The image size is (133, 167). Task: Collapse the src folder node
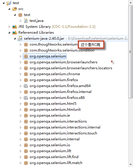9,9
